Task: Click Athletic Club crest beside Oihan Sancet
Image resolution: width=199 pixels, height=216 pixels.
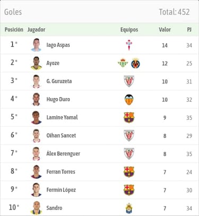Action: 129,135
